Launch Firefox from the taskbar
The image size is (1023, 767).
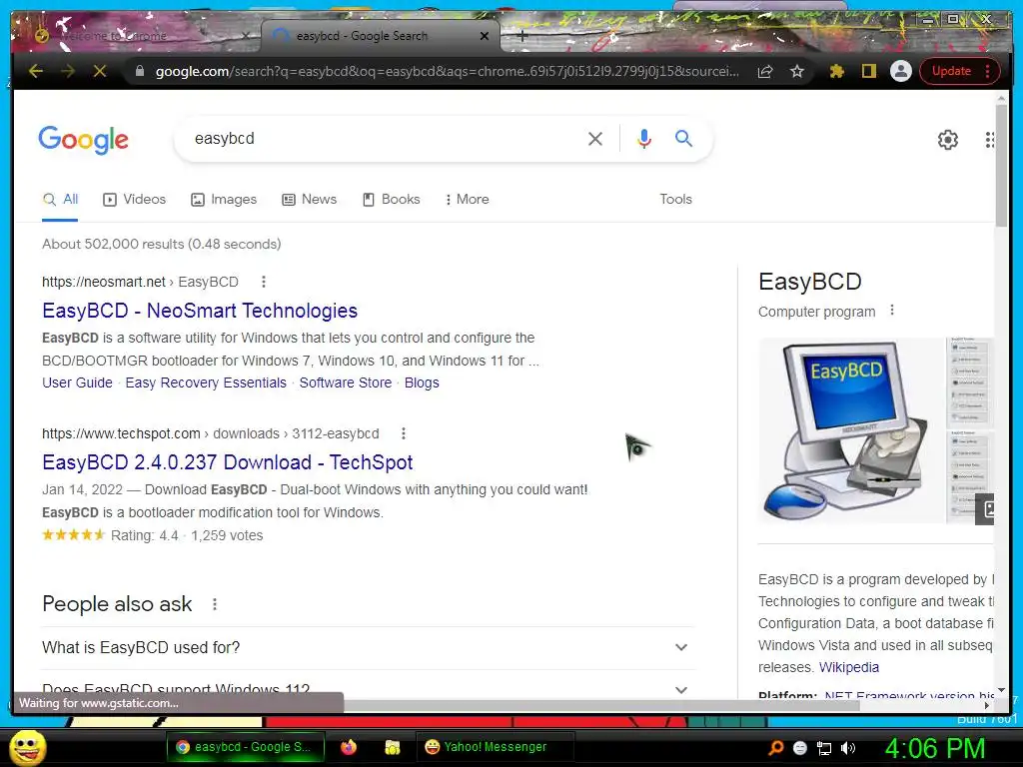pyautogui.click(x=349, y=747)
